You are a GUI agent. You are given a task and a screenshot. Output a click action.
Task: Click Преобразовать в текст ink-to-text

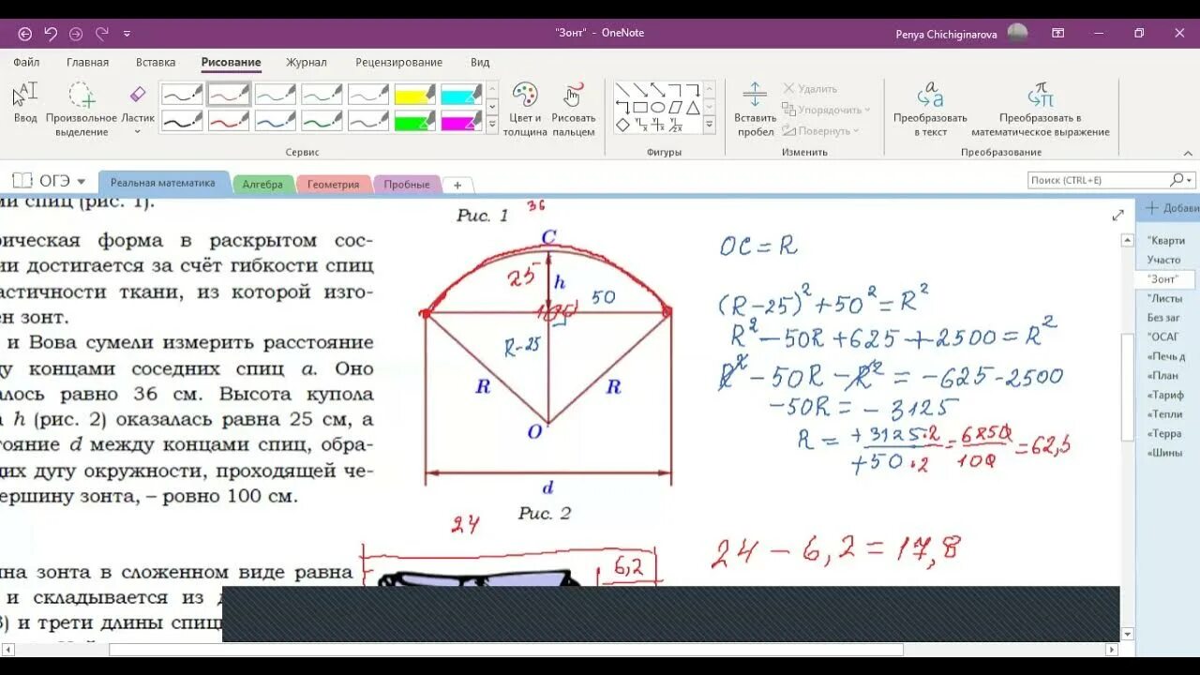point(930,109)
